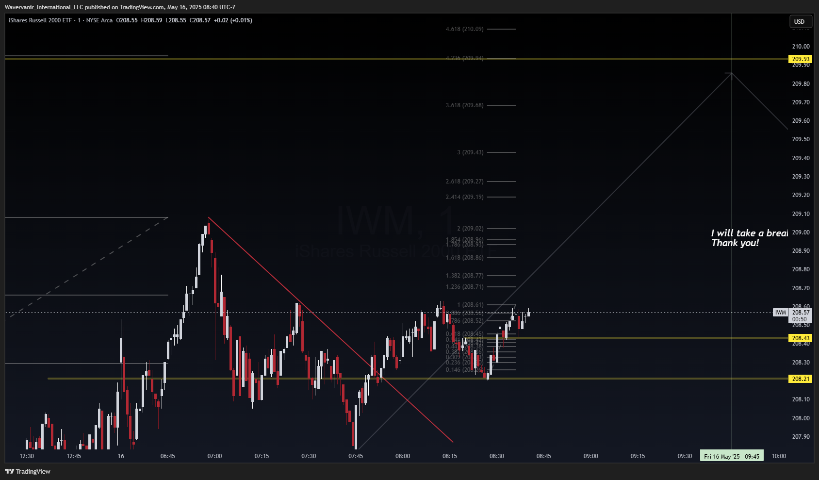The height and width of the screenshot is (480, 819).
Task: Click 208.10 on the price axis
Action: (x=801, y=399)
